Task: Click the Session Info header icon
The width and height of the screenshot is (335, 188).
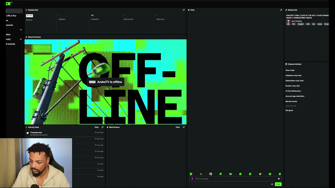Action: point(26,10)
